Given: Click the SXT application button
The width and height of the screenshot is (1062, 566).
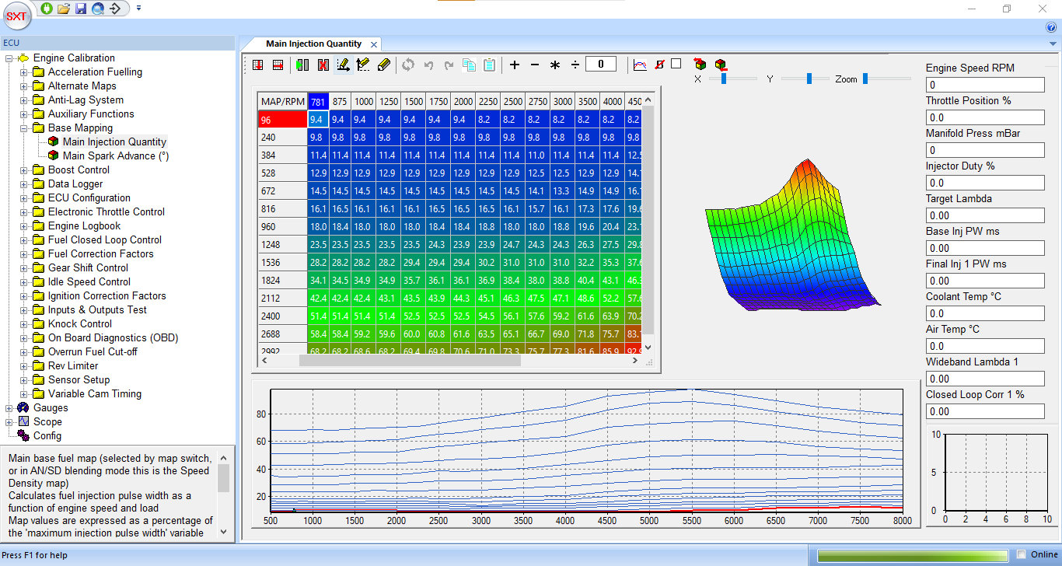Looking at the screenshot, I should point(17,16).
